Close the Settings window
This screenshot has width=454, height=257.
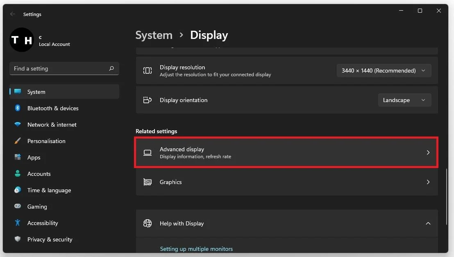pos(439,11)
